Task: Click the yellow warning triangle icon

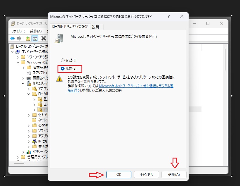Action: click(x=59, y=78)
